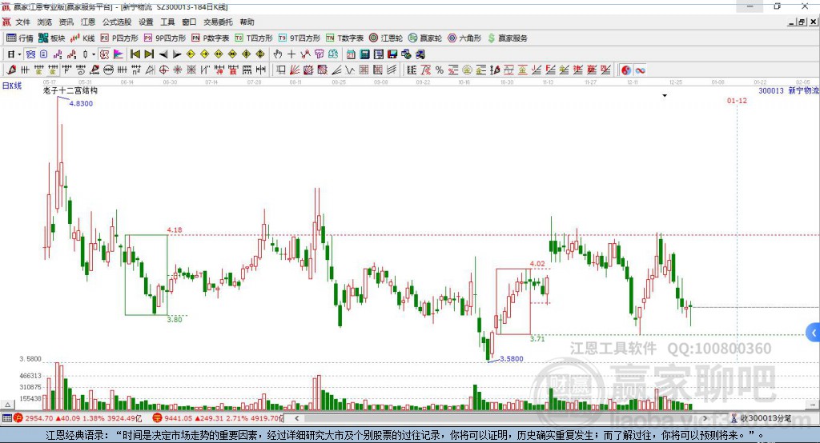
Task: Select the red target circle tool
Action: tap(163, 70)
